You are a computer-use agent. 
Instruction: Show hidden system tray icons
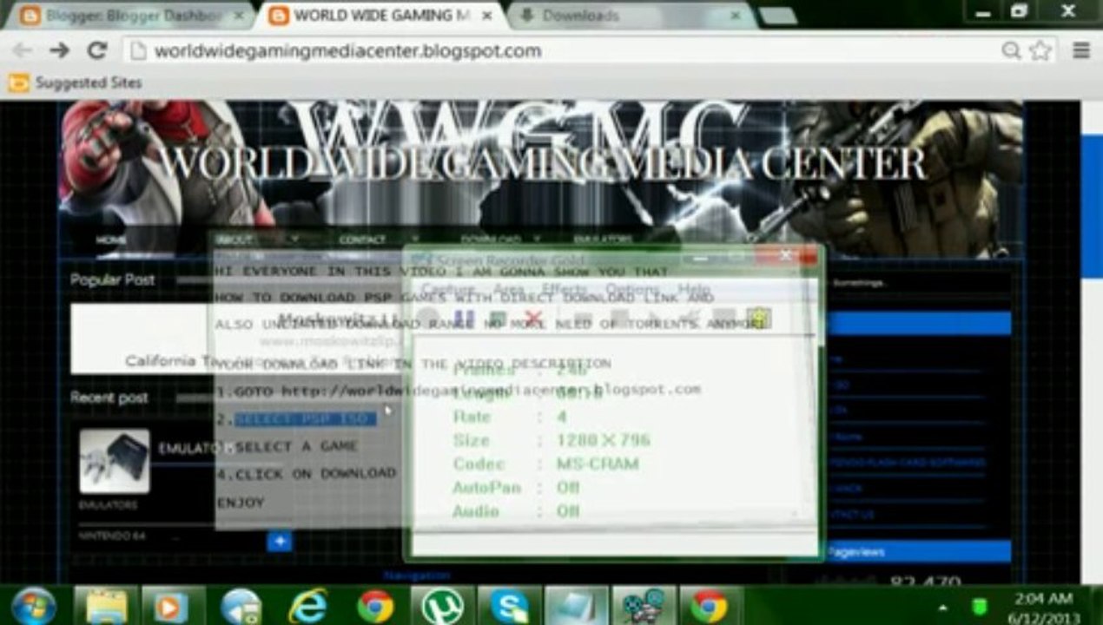[943, 606]
